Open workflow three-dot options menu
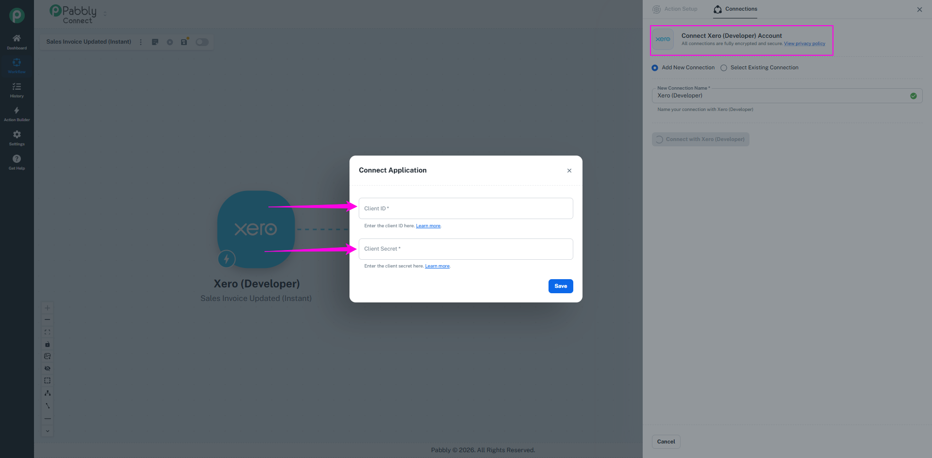The image size is (932, 458). click(141, 42)
